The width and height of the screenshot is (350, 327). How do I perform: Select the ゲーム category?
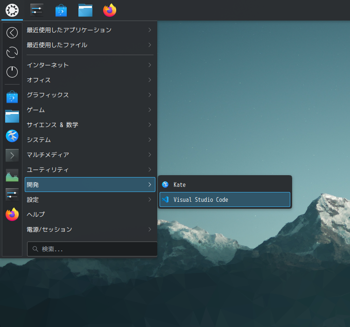[90, 110]
